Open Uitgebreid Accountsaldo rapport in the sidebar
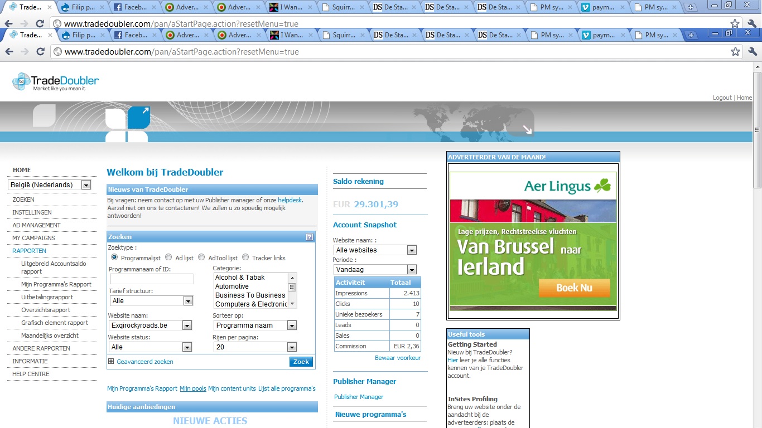The image size is (762, 428). click(54, 267)
